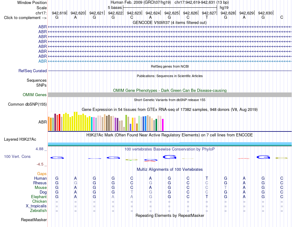The width and height of the screenshot is (292, 227).
Task: Click the ABR label beside the GTEx chart
Action: click(x=42, y=122)
